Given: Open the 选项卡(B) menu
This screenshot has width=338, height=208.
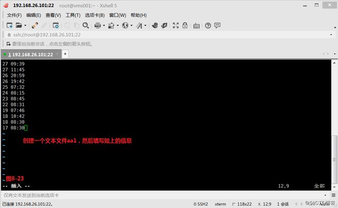Looking at the screenshot, I should 95,15.
